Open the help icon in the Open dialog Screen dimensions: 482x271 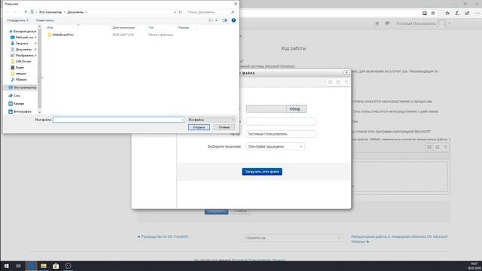[x=233, y=20]
